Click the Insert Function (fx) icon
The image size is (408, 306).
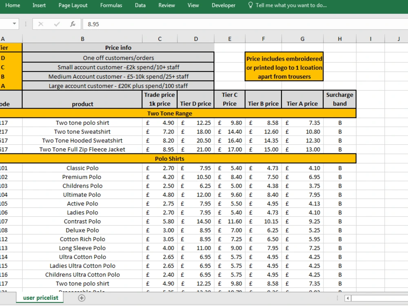coord(73,24)
